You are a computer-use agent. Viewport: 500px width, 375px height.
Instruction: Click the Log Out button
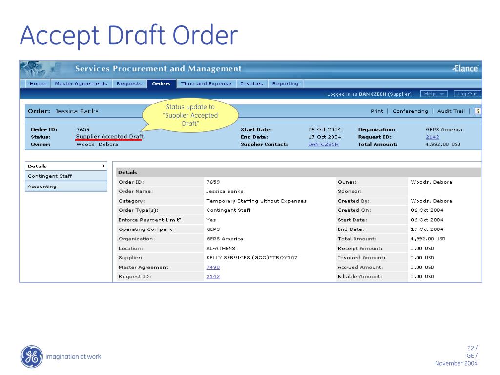click(x=467, y=94)
